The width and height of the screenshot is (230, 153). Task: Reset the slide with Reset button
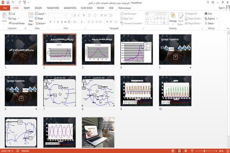pos(39,18)
